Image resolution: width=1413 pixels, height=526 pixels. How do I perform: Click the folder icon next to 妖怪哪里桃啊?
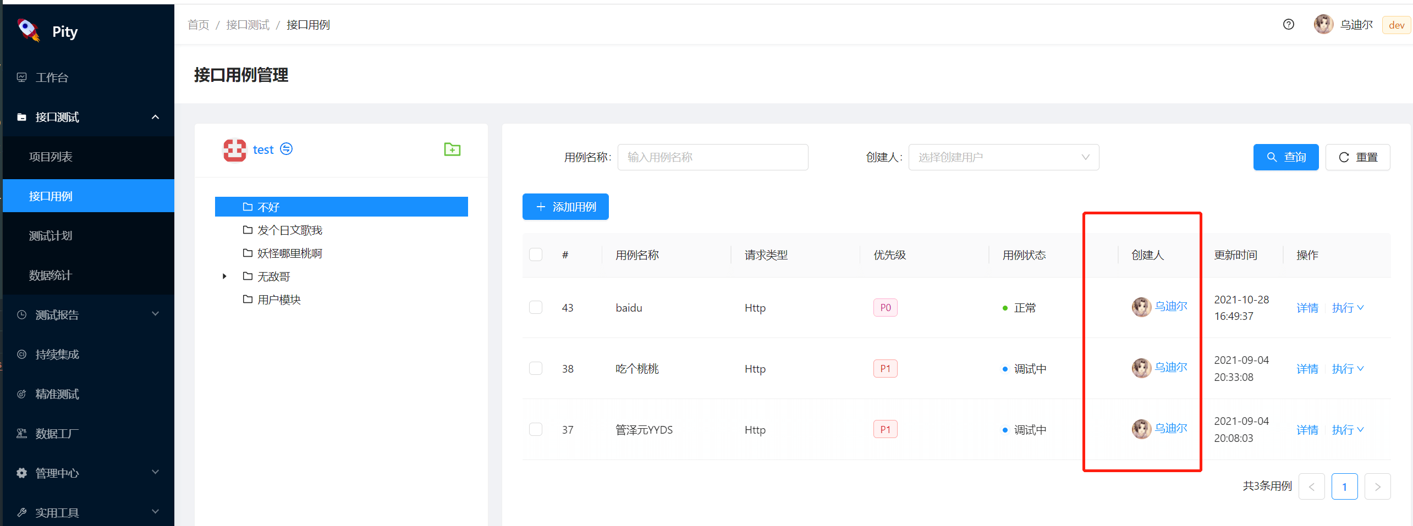pos(248,253)
